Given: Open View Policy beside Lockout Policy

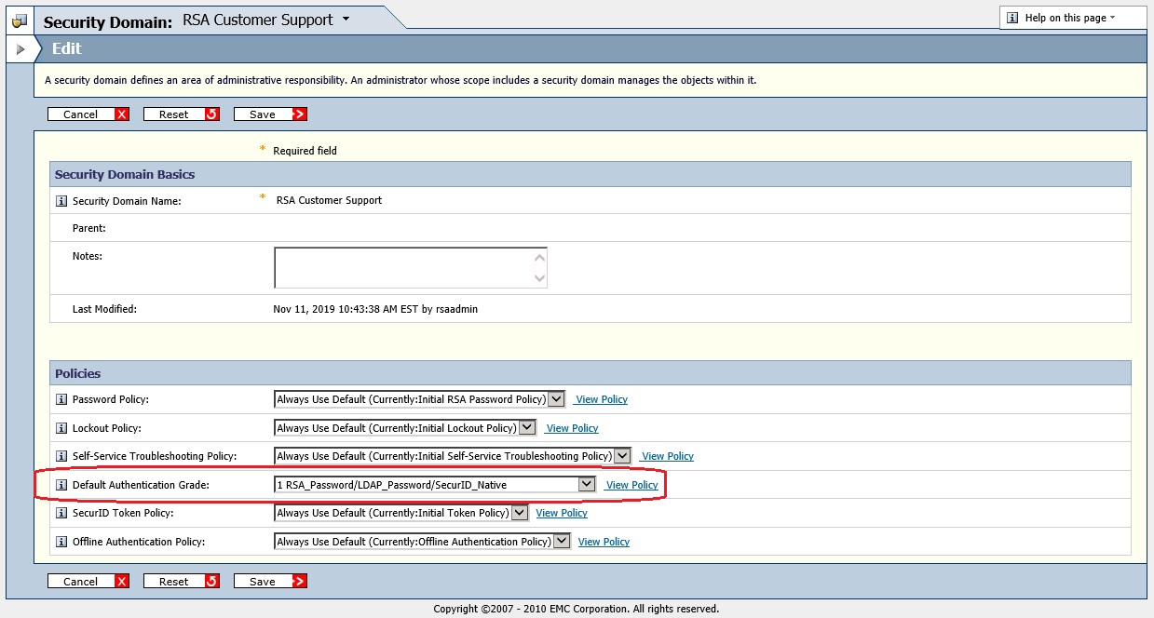Looking at the screenshot, I should (571, 427).
